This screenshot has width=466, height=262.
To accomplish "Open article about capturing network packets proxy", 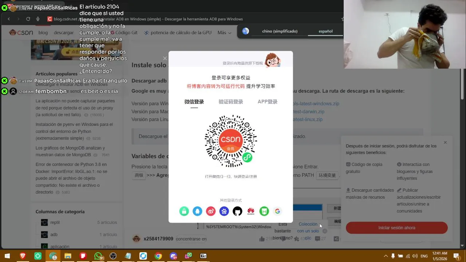I will pyautogui.click(x=75, y=108).
